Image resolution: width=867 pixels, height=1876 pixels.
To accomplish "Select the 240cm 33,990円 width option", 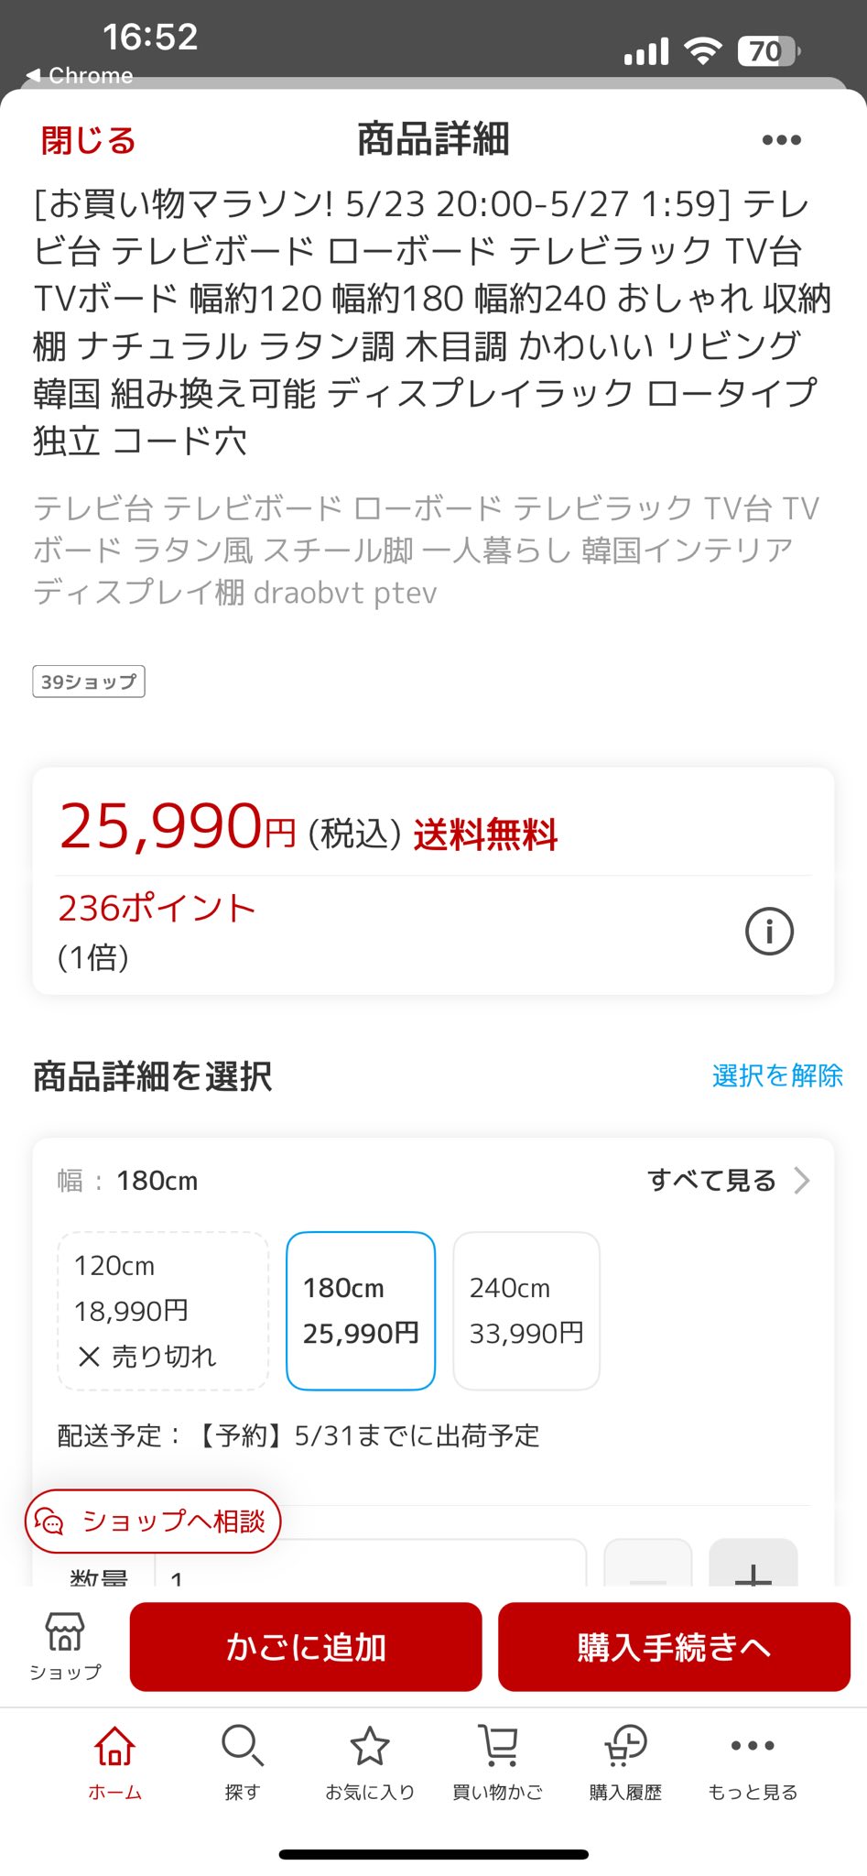I will (x=526, y=1311).
